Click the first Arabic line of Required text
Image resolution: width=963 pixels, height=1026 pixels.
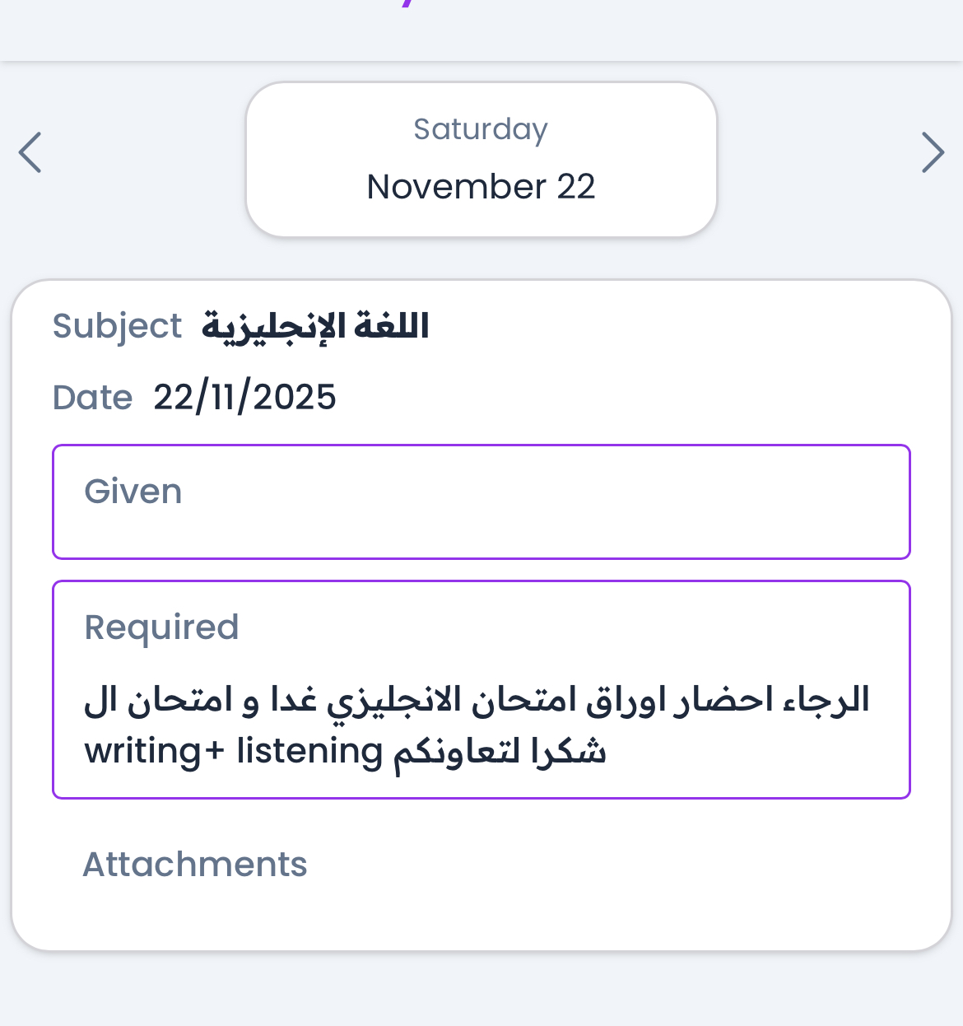[477, 701]
